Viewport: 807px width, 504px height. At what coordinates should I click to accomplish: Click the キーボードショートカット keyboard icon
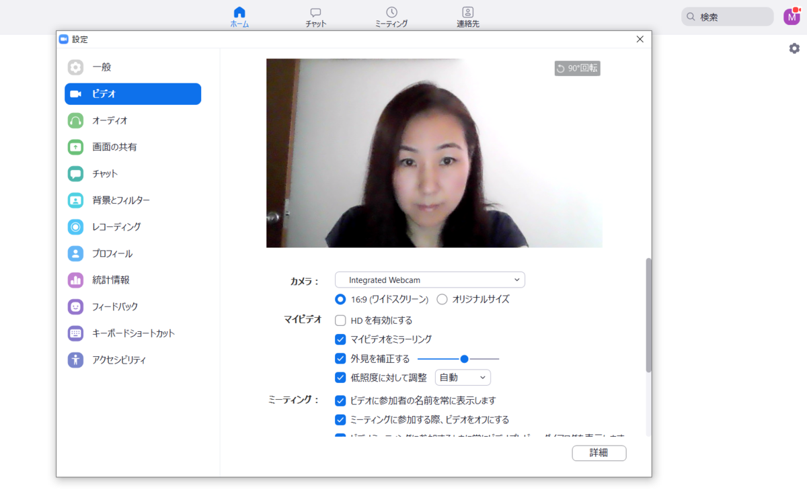point(75,333)
